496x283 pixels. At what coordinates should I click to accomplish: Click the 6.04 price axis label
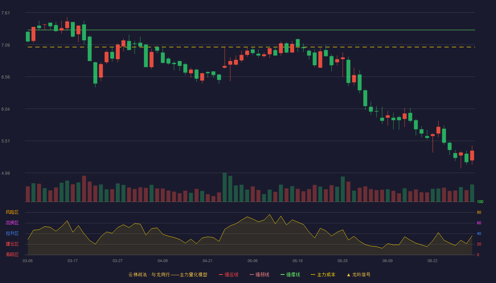6,109
